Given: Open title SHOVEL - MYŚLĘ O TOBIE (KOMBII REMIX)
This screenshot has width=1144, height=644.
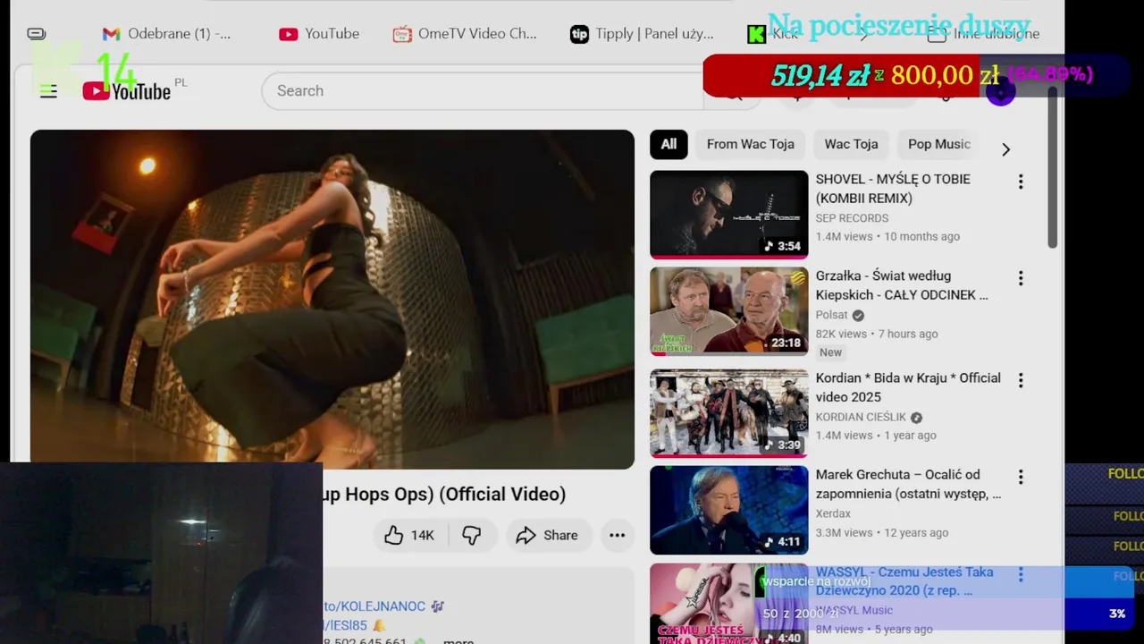Looking at the screenshot, I should click(893, 189).
